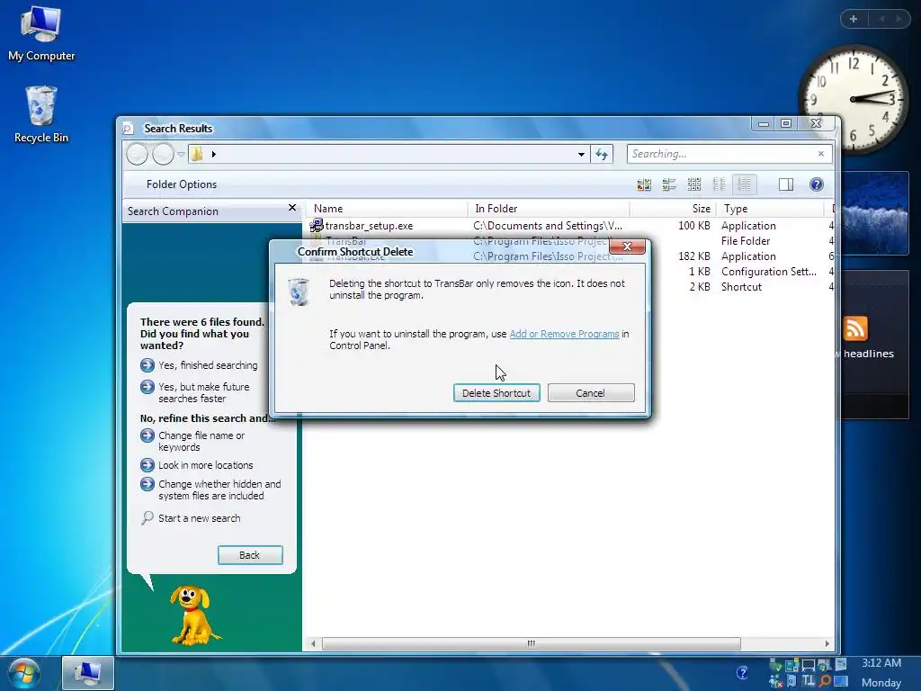
Task: Expand the address bar breadcrumb arrow
Action: 214,155
